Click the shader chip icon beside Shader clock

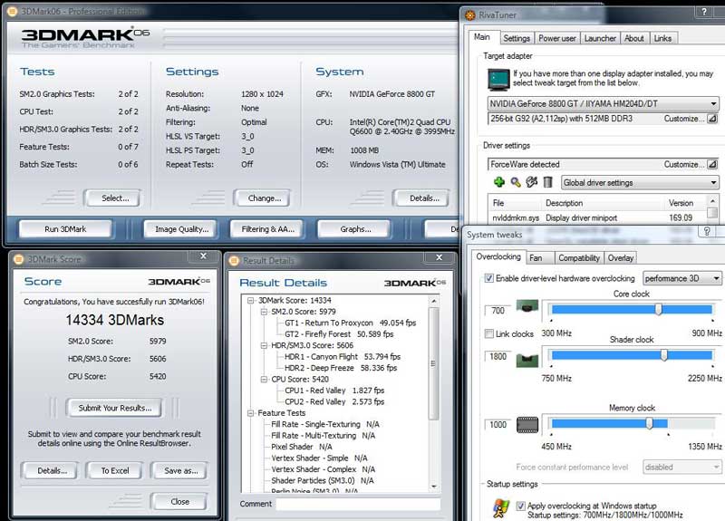coord(527,360)
